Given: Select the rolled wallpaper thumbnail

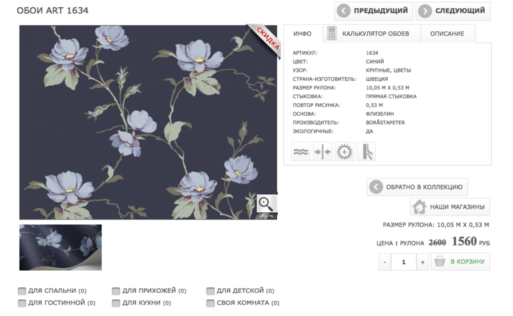Looking at the screenshot, I should point(61,247).
